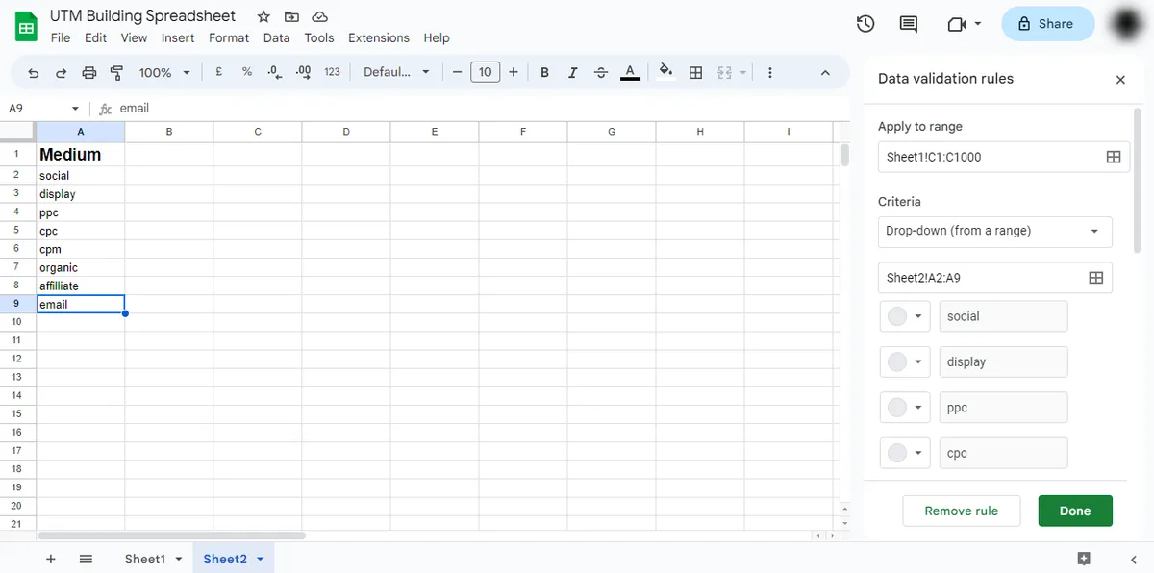Open the Data menu
Viewport: 1154px width, 573px height.
[276, 37]
